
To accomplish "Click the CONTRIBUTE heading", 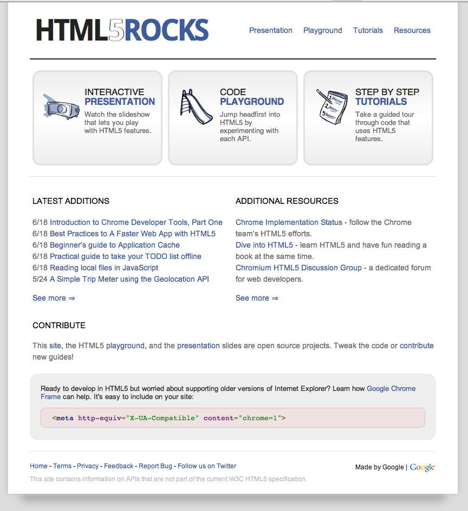I will (x=59, y=326).
